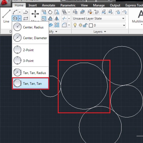Screen dimensions: 143x143
Task: Open Layer Properties manager icon
Action: 75,12
